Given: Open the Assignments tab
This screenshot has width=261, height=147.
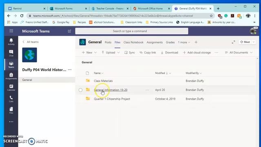Looking at the screenshot, I should 155,42.
